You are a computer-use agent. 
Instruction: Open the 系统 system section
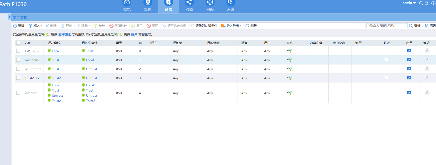click(231, 6)
